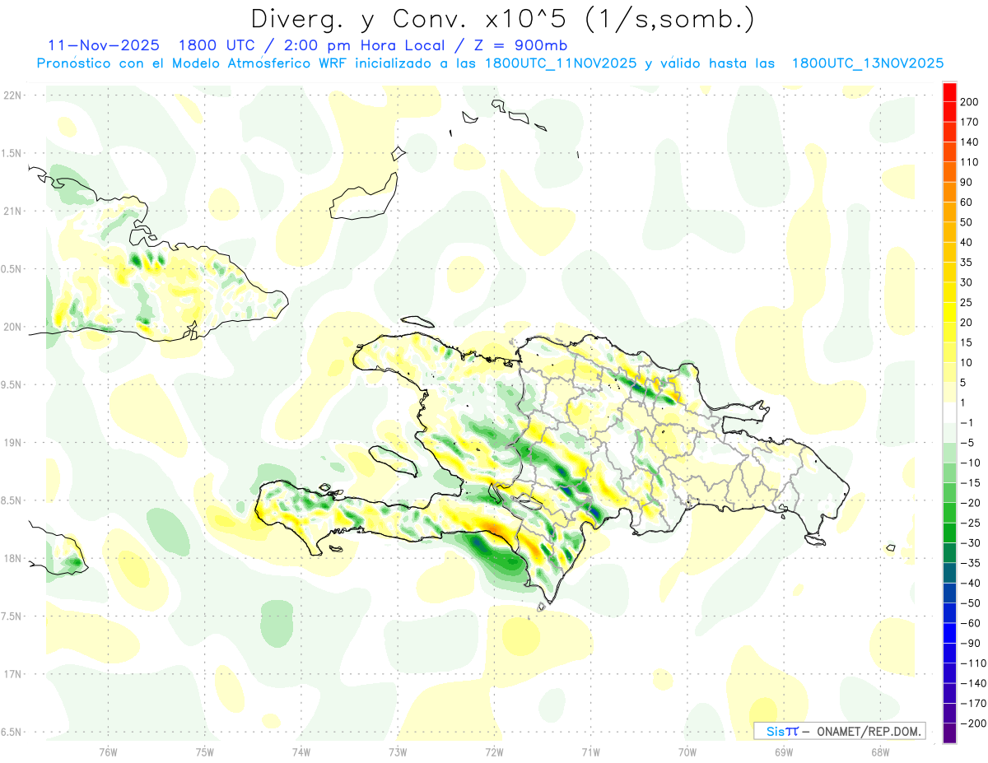The image size is (988, 763).
Task: Click the "18N" latitude label
Action: coord(12,558)
